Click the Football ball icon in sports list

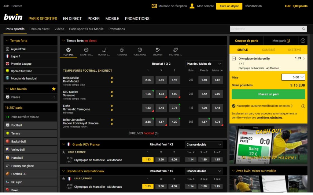[8, 125]
